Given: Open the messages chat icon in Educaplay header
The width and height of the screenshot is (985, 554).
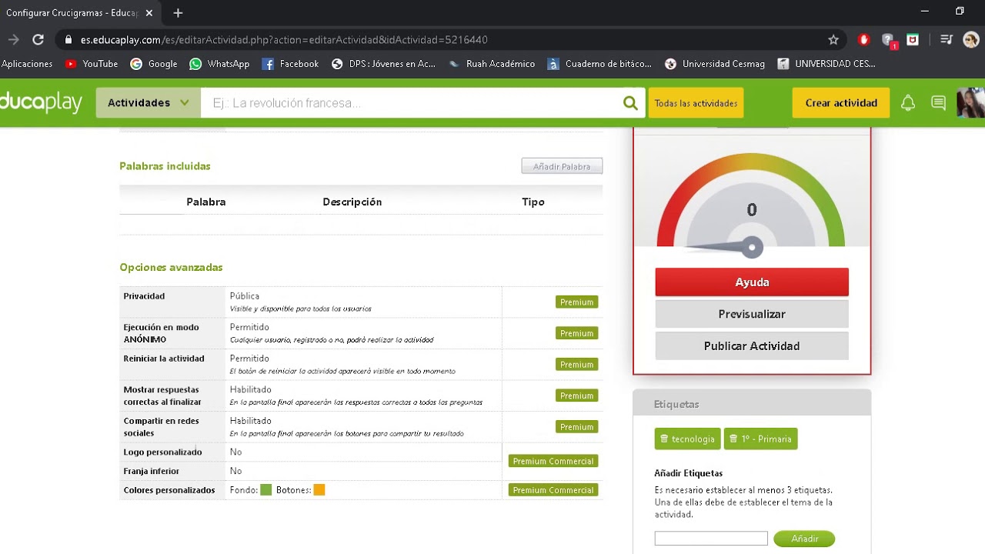Looking at the screenshot, I should pos(938,103).
